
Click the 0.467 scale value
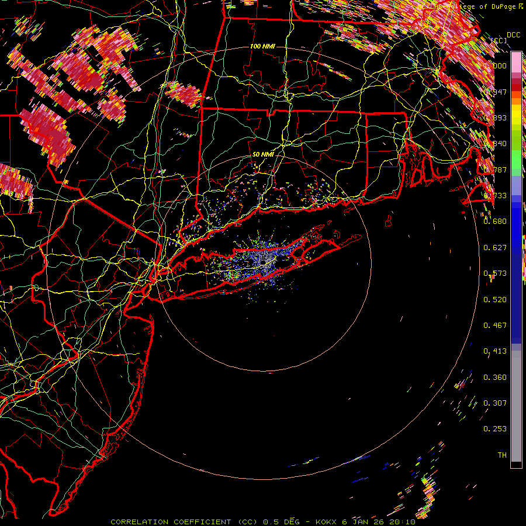click(495, 326)
